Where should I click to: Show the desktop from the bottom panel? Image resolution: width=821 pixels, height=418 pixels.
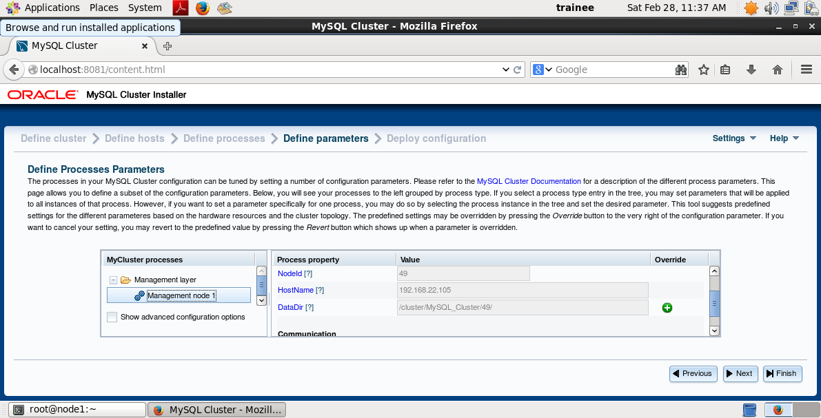click(750, 410)
